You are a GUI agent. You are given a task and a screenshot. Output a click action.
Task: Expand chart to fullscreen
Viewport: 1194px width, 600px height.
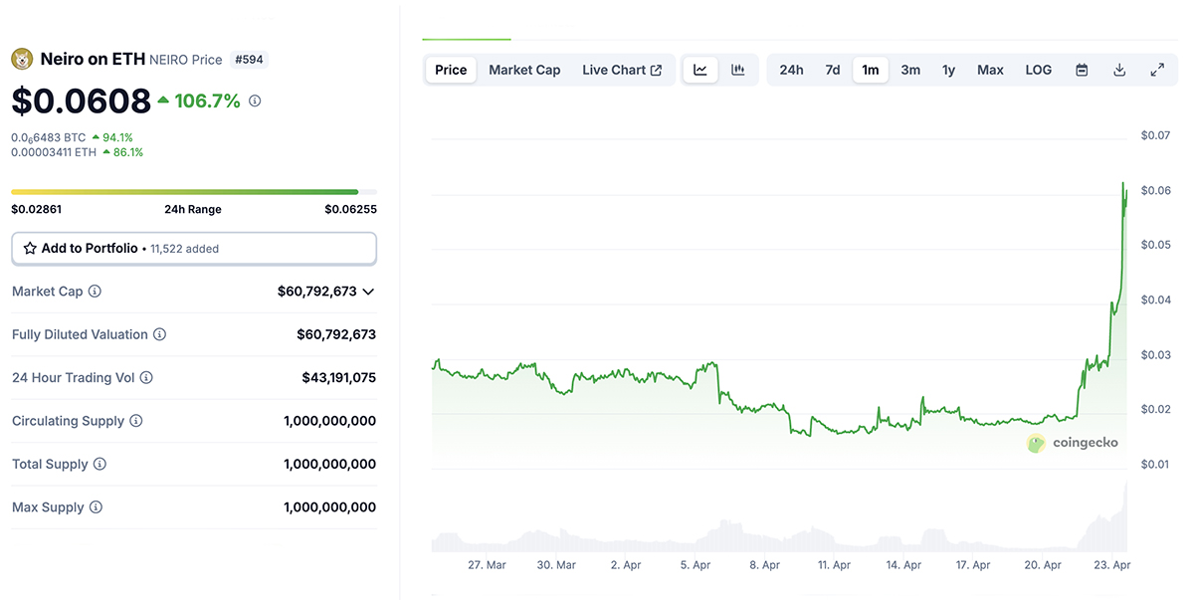[x=1157, y=70]
